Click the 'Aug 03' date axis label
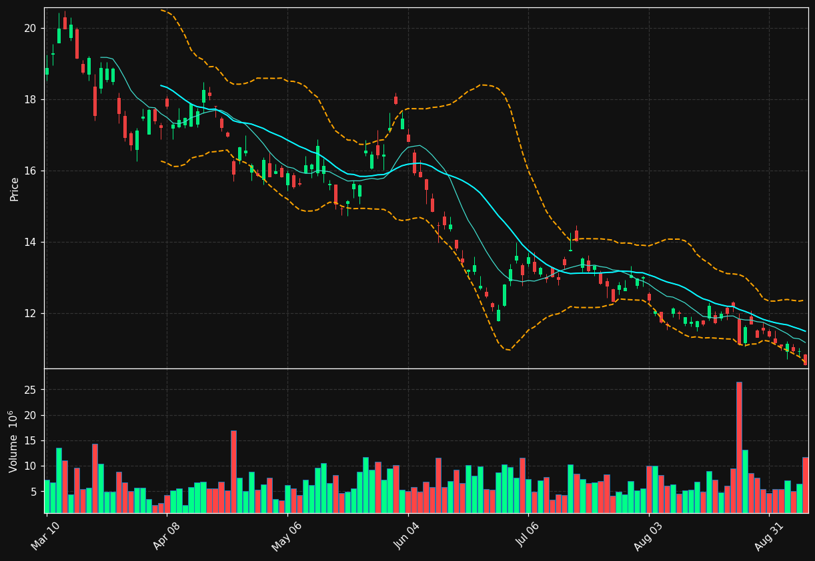 coord(648,538)
